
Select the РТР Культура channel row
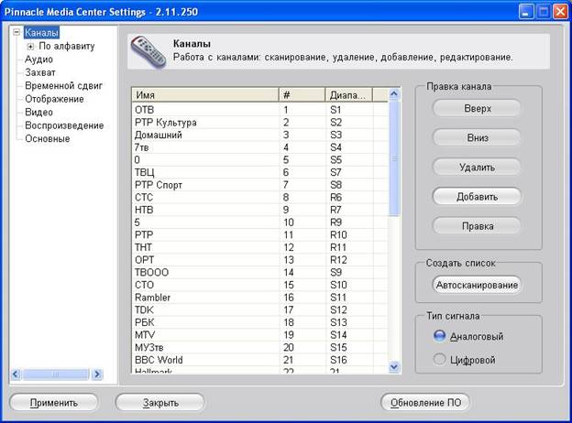259,122
